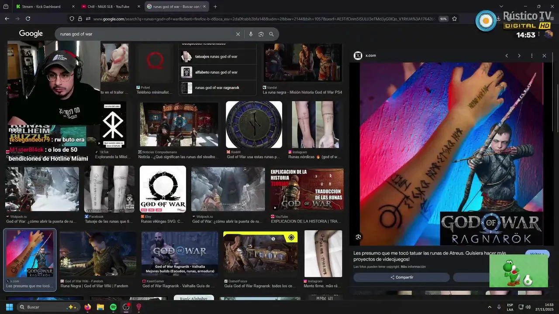Click the tracking protection shield icon

tap(72, 19)
